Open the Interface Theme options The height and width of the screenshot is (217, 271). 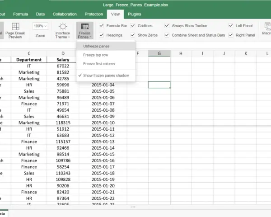[x=63, y=30]
